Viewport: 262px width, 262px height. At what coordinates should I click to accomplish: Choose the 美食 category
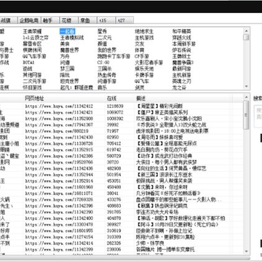click(x=65, y=44)
